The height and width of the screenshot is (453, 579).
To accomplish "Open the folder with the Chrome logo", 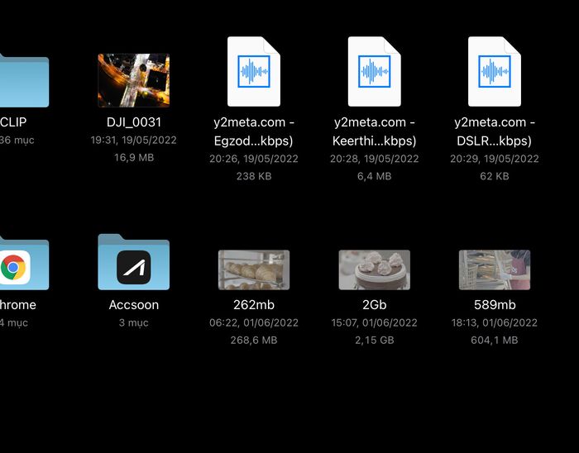I will coord(22,265).
